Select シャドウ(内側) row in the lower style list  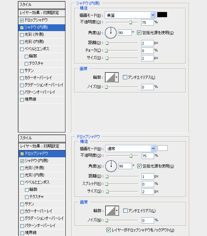click(42, 161)
